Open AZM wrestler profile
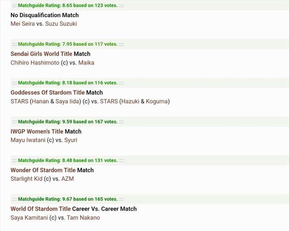Viewport: 289px width, 231px height. click(x=68, y=179)
